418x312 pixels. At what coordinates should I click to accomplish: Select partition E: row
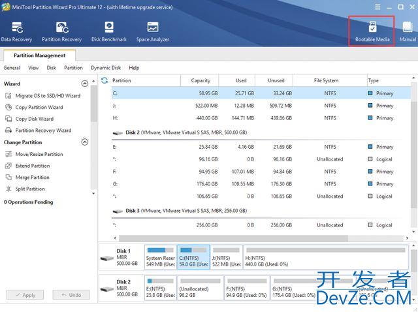click(261, 147)
